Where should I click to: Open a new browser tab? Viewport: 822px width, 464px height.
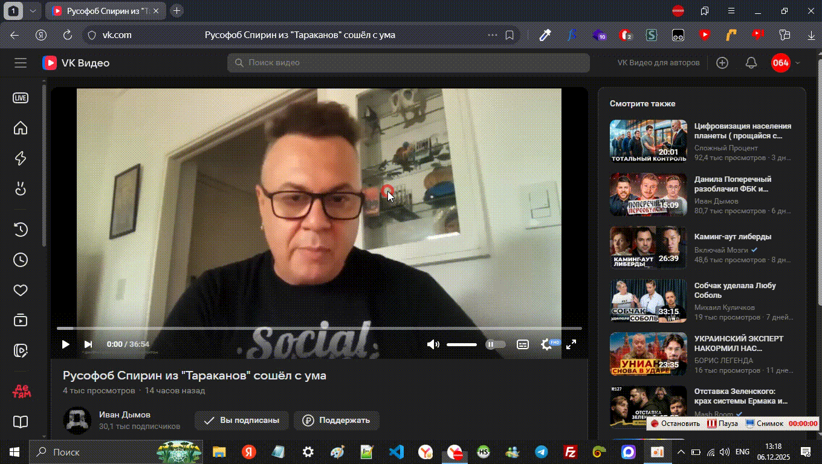point(176,11)
